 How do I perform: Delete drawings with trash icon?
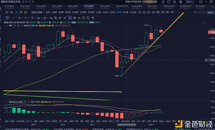tap(93, 18)
